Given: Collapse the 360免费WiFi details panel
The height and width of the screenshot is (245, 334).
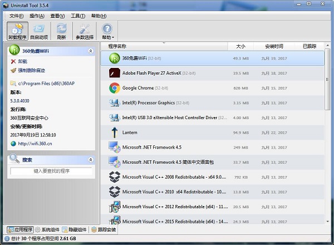Looking at the screenshot, I should pos(91,51).
